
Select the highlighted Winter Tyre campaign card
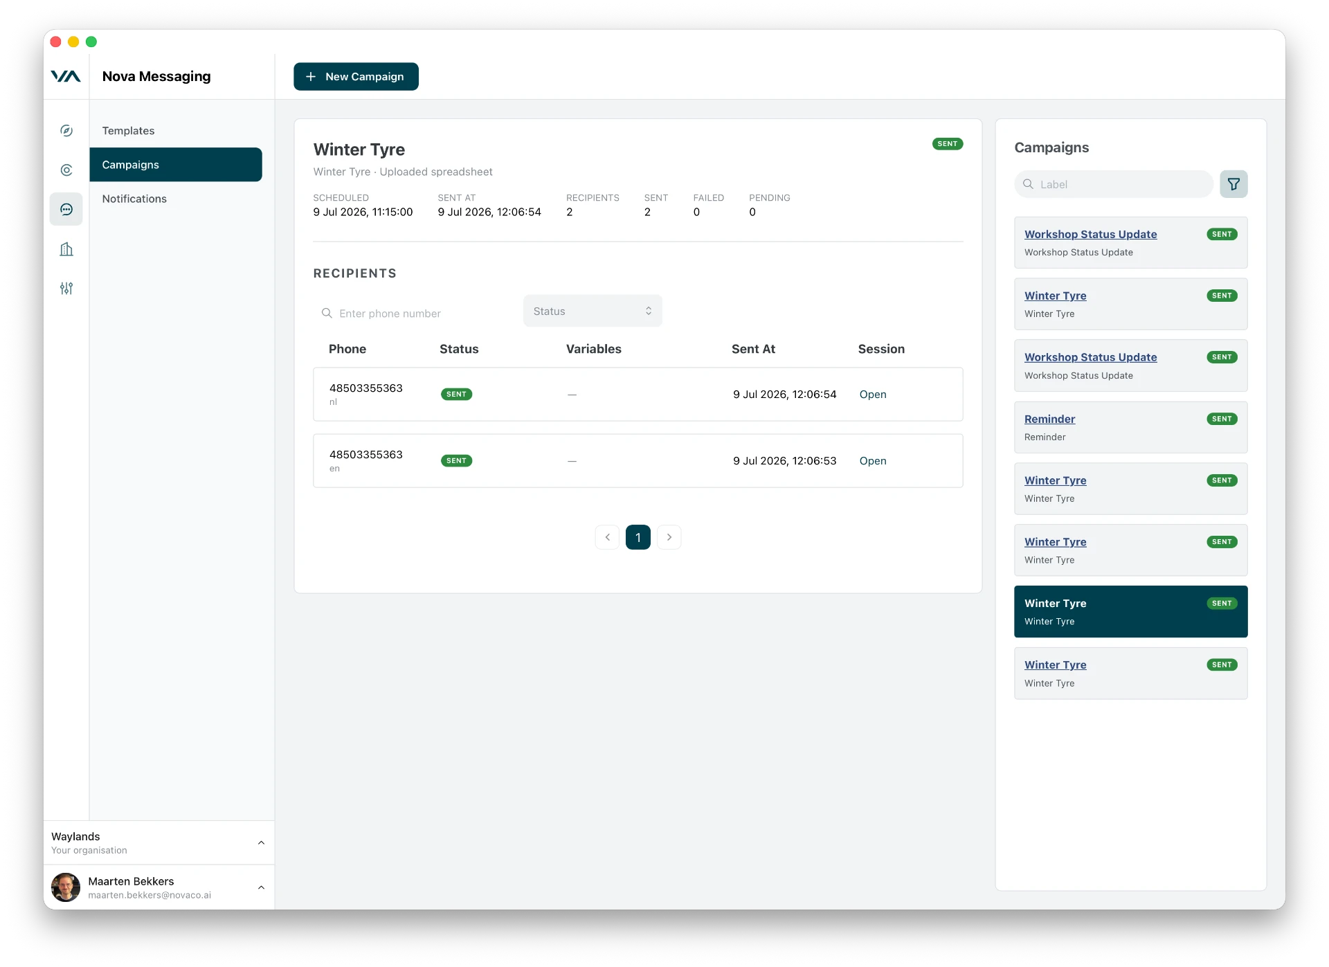[1131, 612]
